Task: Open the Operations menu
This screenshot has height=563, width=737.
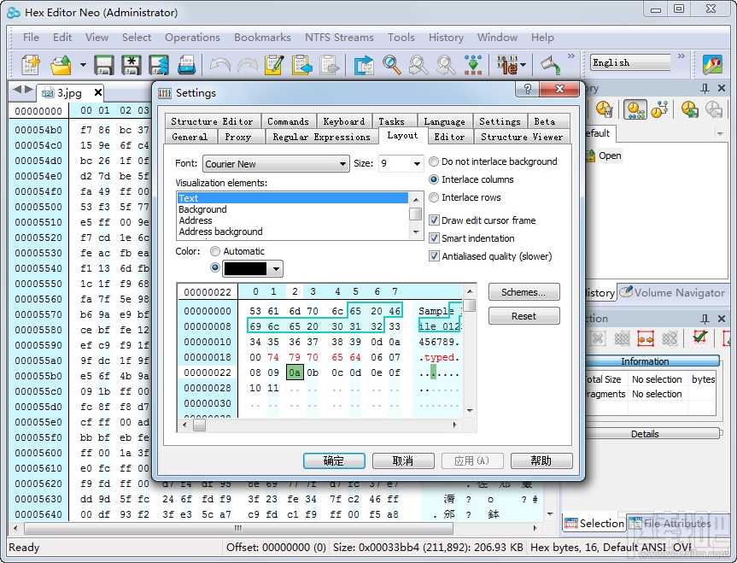Action: [x=192, y=38]
